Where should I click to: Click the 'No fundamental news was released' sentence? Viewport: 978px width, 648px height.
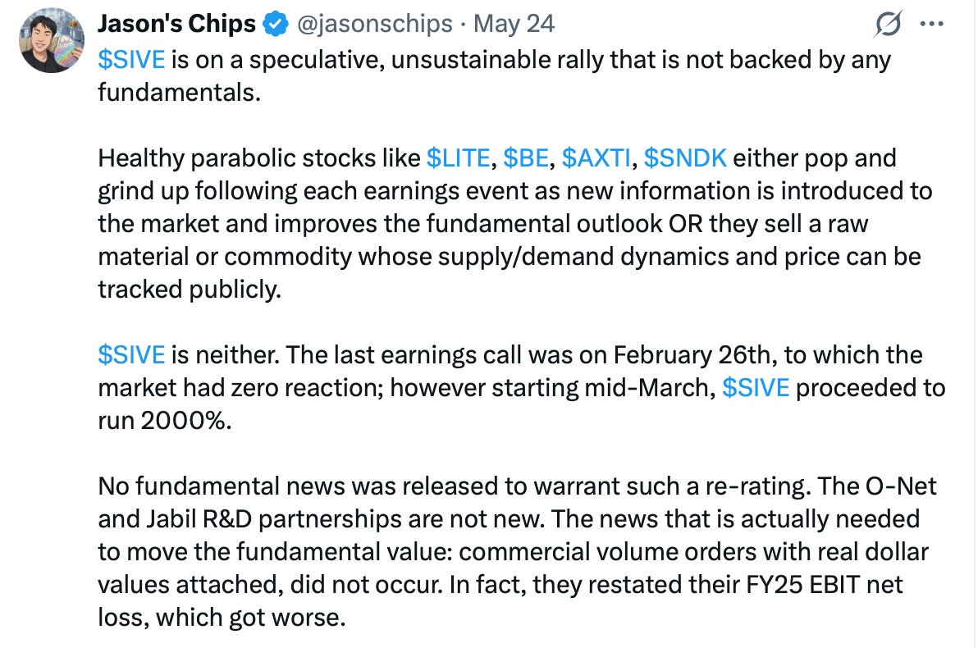tap(455, 486)
